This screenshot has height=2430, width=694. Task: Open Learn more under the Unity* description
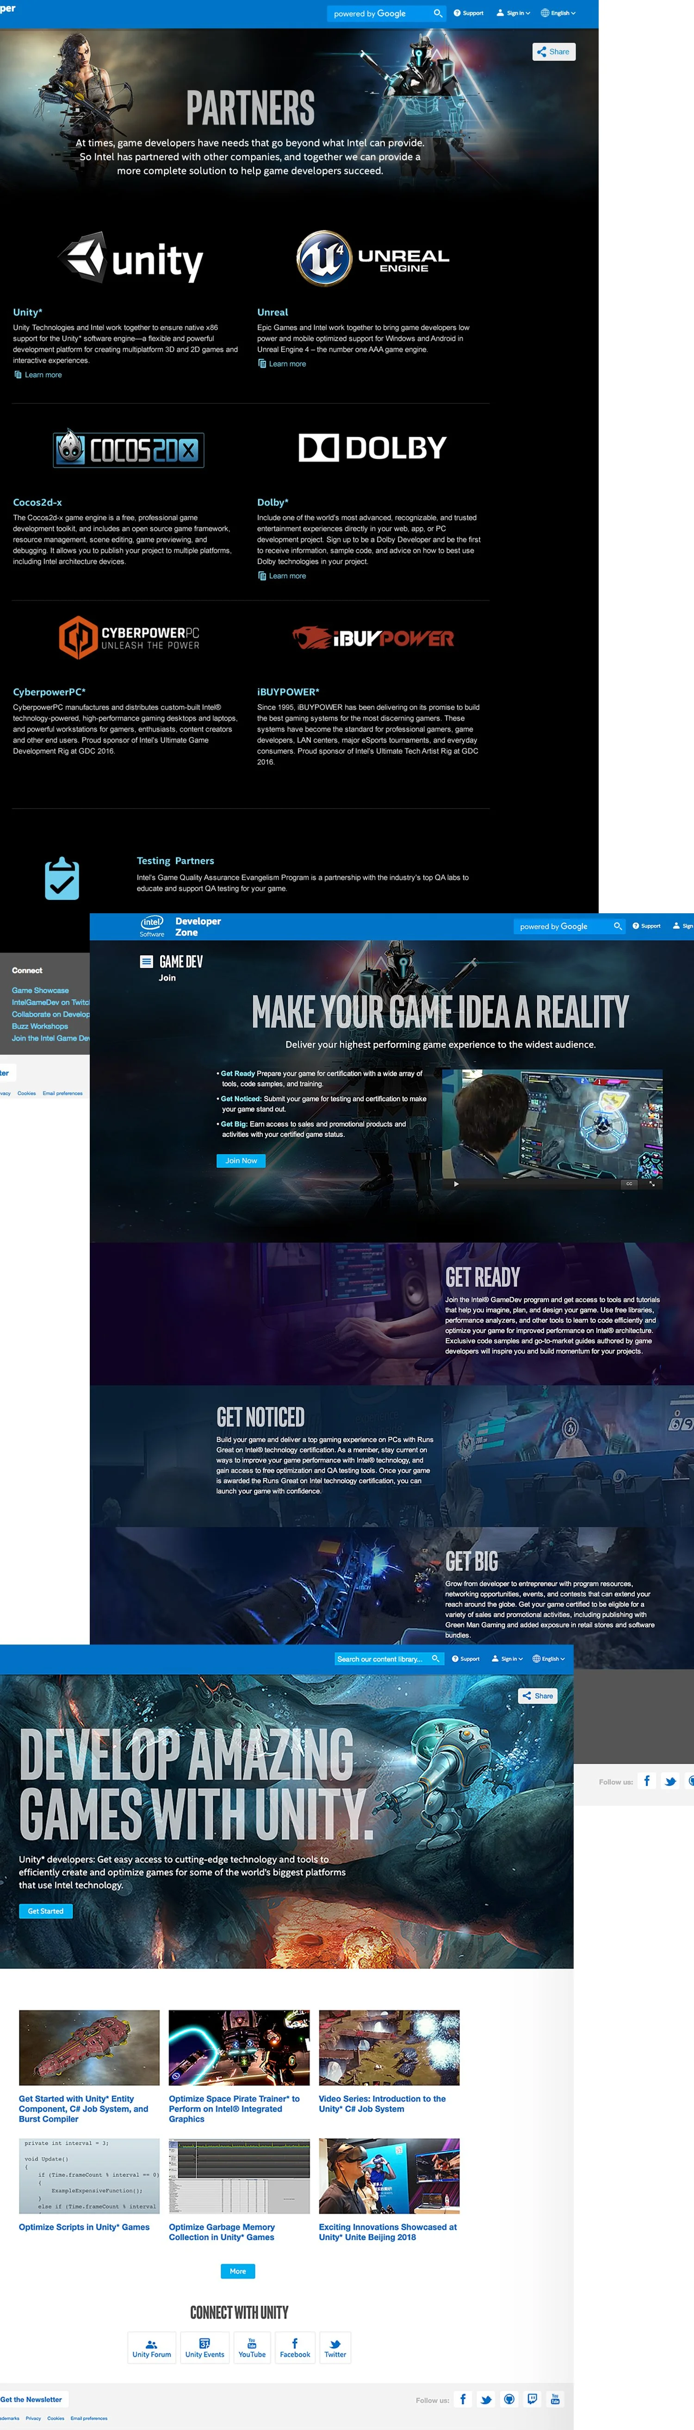38,376
